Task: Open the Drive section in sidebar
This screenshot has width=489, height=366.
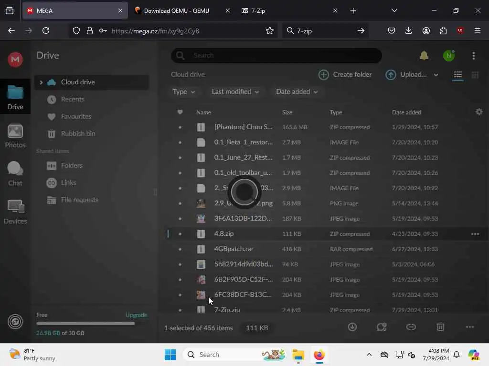Action: pyautogui.click(x=15, y=97)
